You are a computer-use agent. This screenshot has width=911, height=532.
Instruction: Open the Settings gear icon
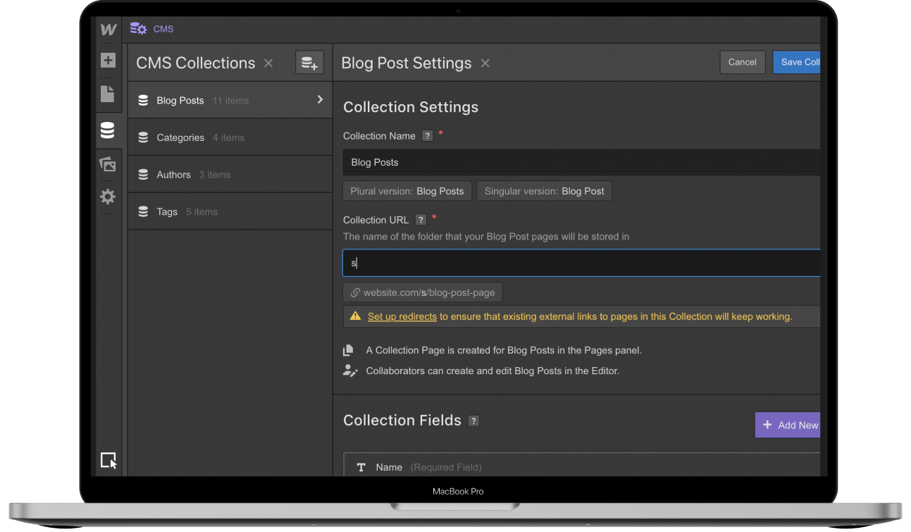[108, 197]
